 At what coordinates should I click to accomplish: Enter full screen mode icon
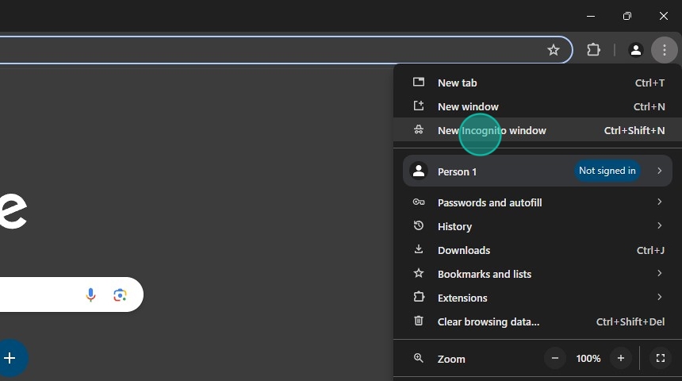(661, 358)
